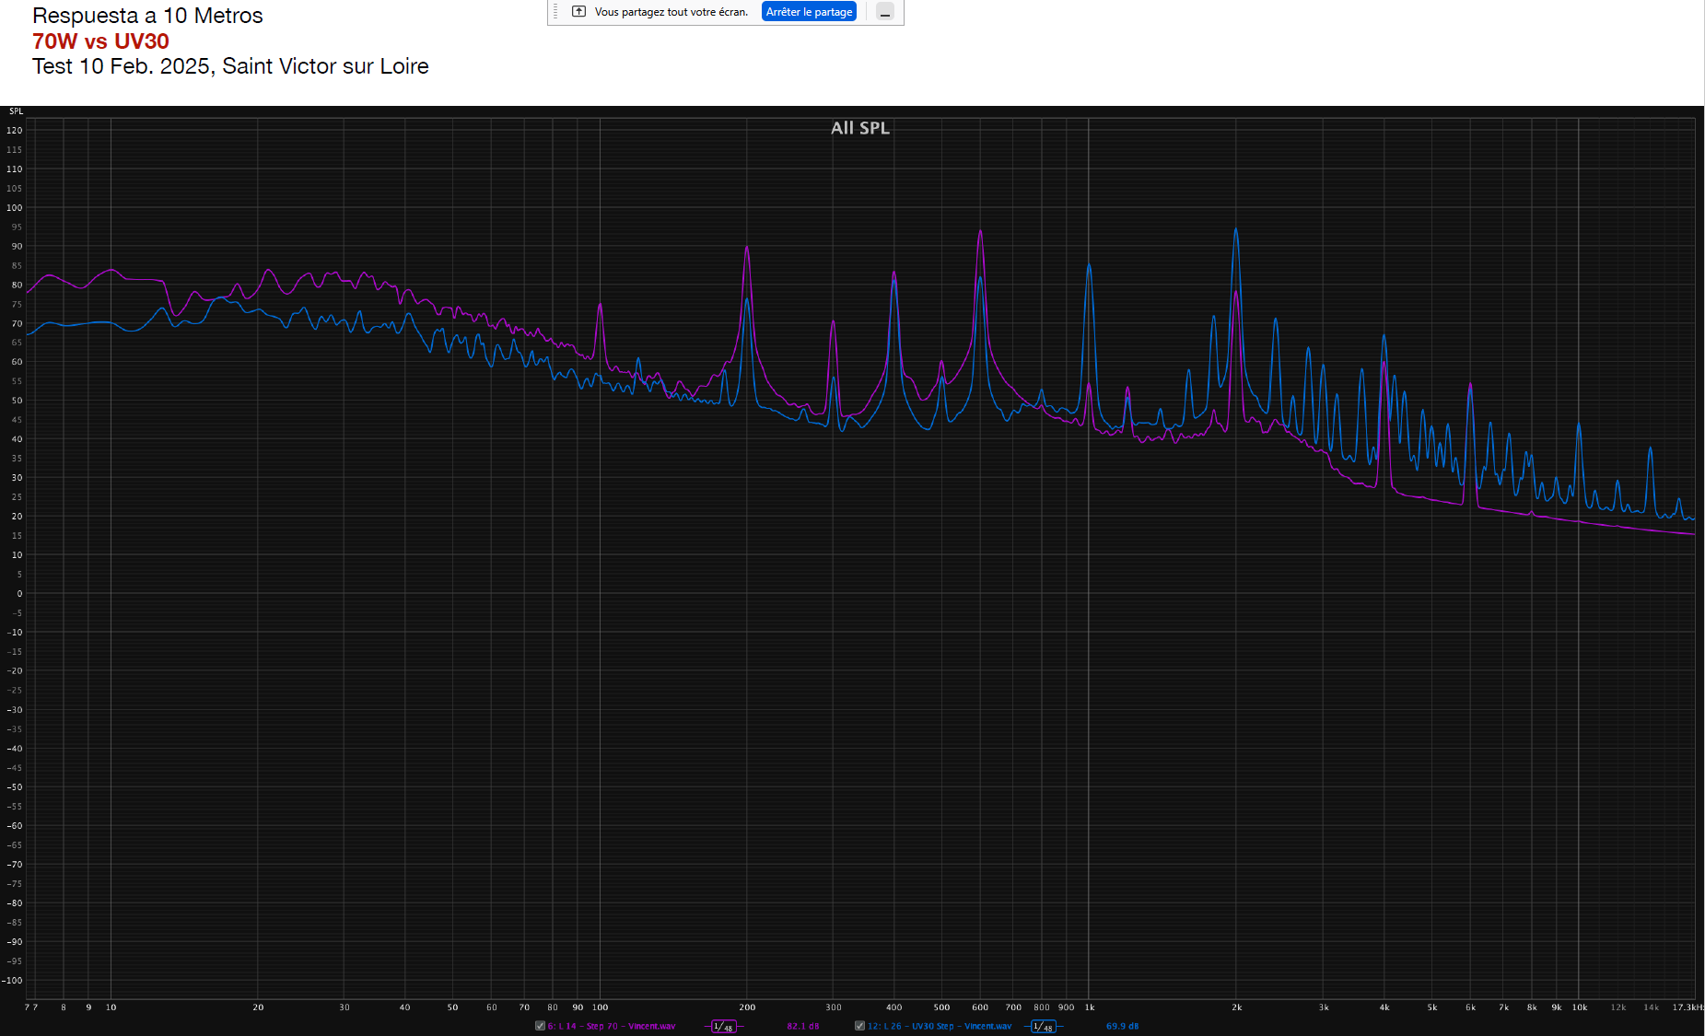Click the 120 dB level axis label
Screen dimensions: 1705x1036
coord(15,131)
